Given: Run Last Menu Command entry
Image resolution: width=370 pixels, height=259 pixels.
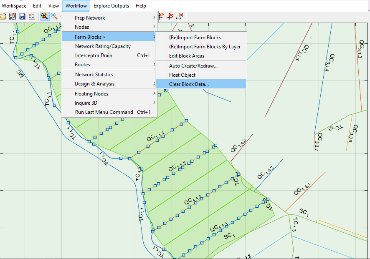Looking at the screenshot, I should pyautogui.click(x=104, y=112).
